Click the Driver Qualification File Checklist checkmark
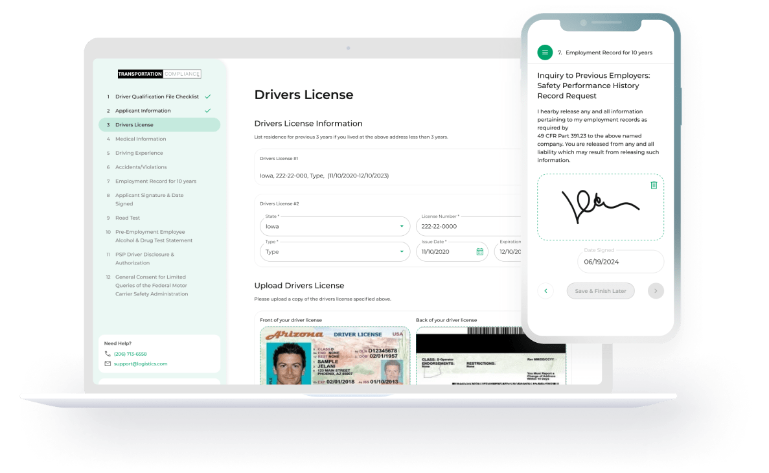The height and width of the screenshot is (473, 769). (x=208, y=97)
